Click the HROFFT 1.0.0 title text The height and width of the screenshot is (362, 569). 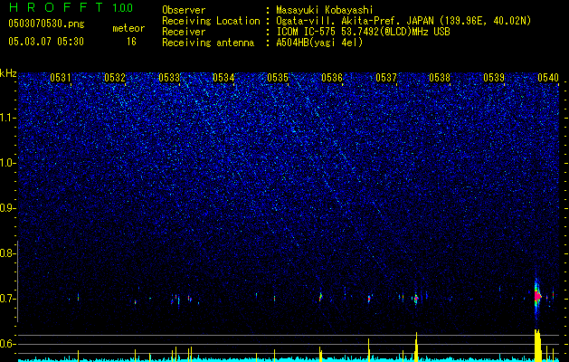point(71,7)
